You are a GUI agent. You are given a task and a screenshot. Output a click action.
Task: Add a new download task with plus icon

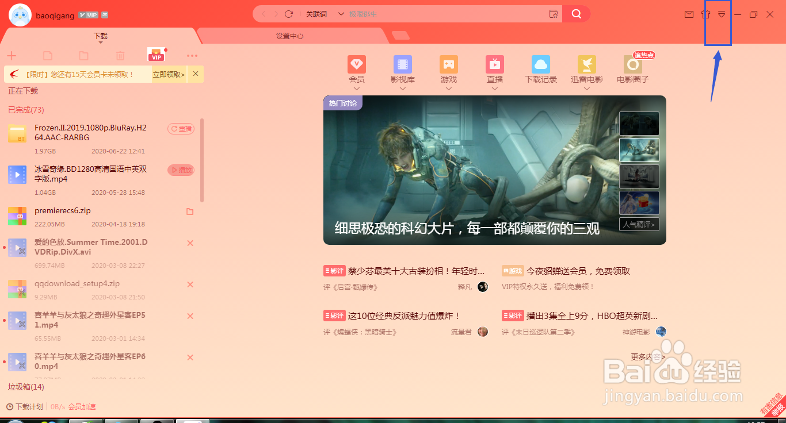[x=12, y=56]
